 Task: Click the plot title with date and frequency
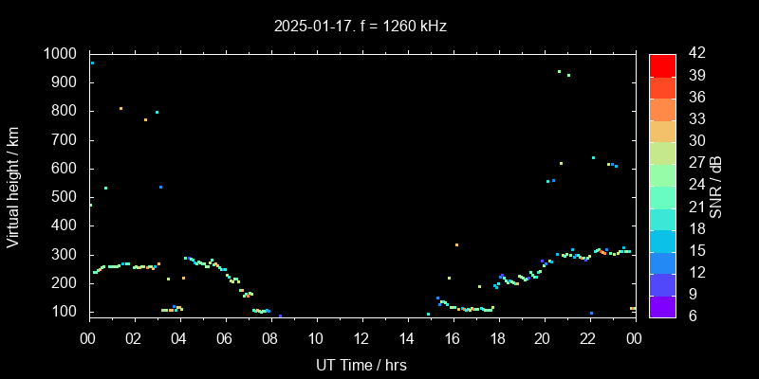361,27
